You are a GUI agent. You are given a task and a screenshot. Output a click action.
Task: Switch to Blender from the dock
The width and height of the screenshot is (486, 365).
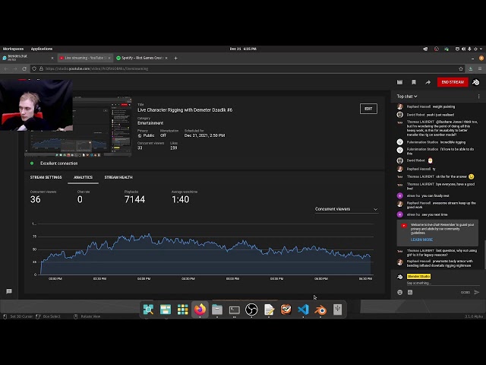[x=320, y=309]
